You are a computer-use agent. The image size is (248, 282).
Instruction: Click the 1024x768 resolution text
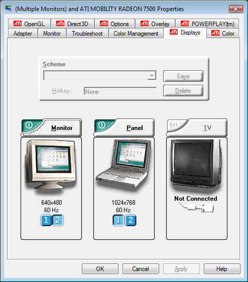coord(123,202)
